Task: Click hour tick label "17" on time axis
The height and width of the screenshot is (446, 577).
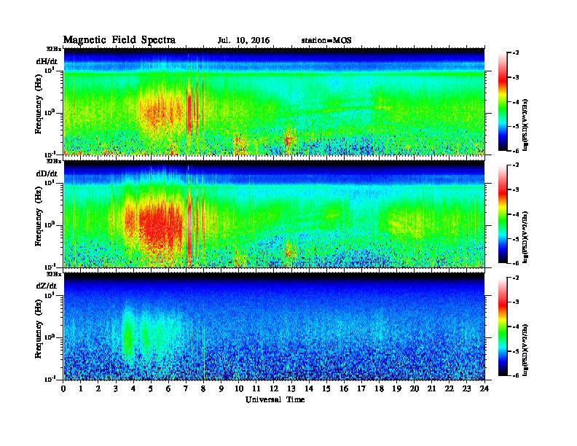Action: click(361, 388)
